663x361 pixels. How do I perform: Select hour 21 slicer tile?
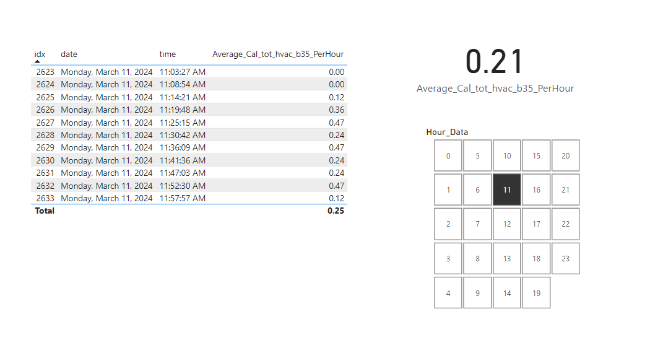[565, 190]
